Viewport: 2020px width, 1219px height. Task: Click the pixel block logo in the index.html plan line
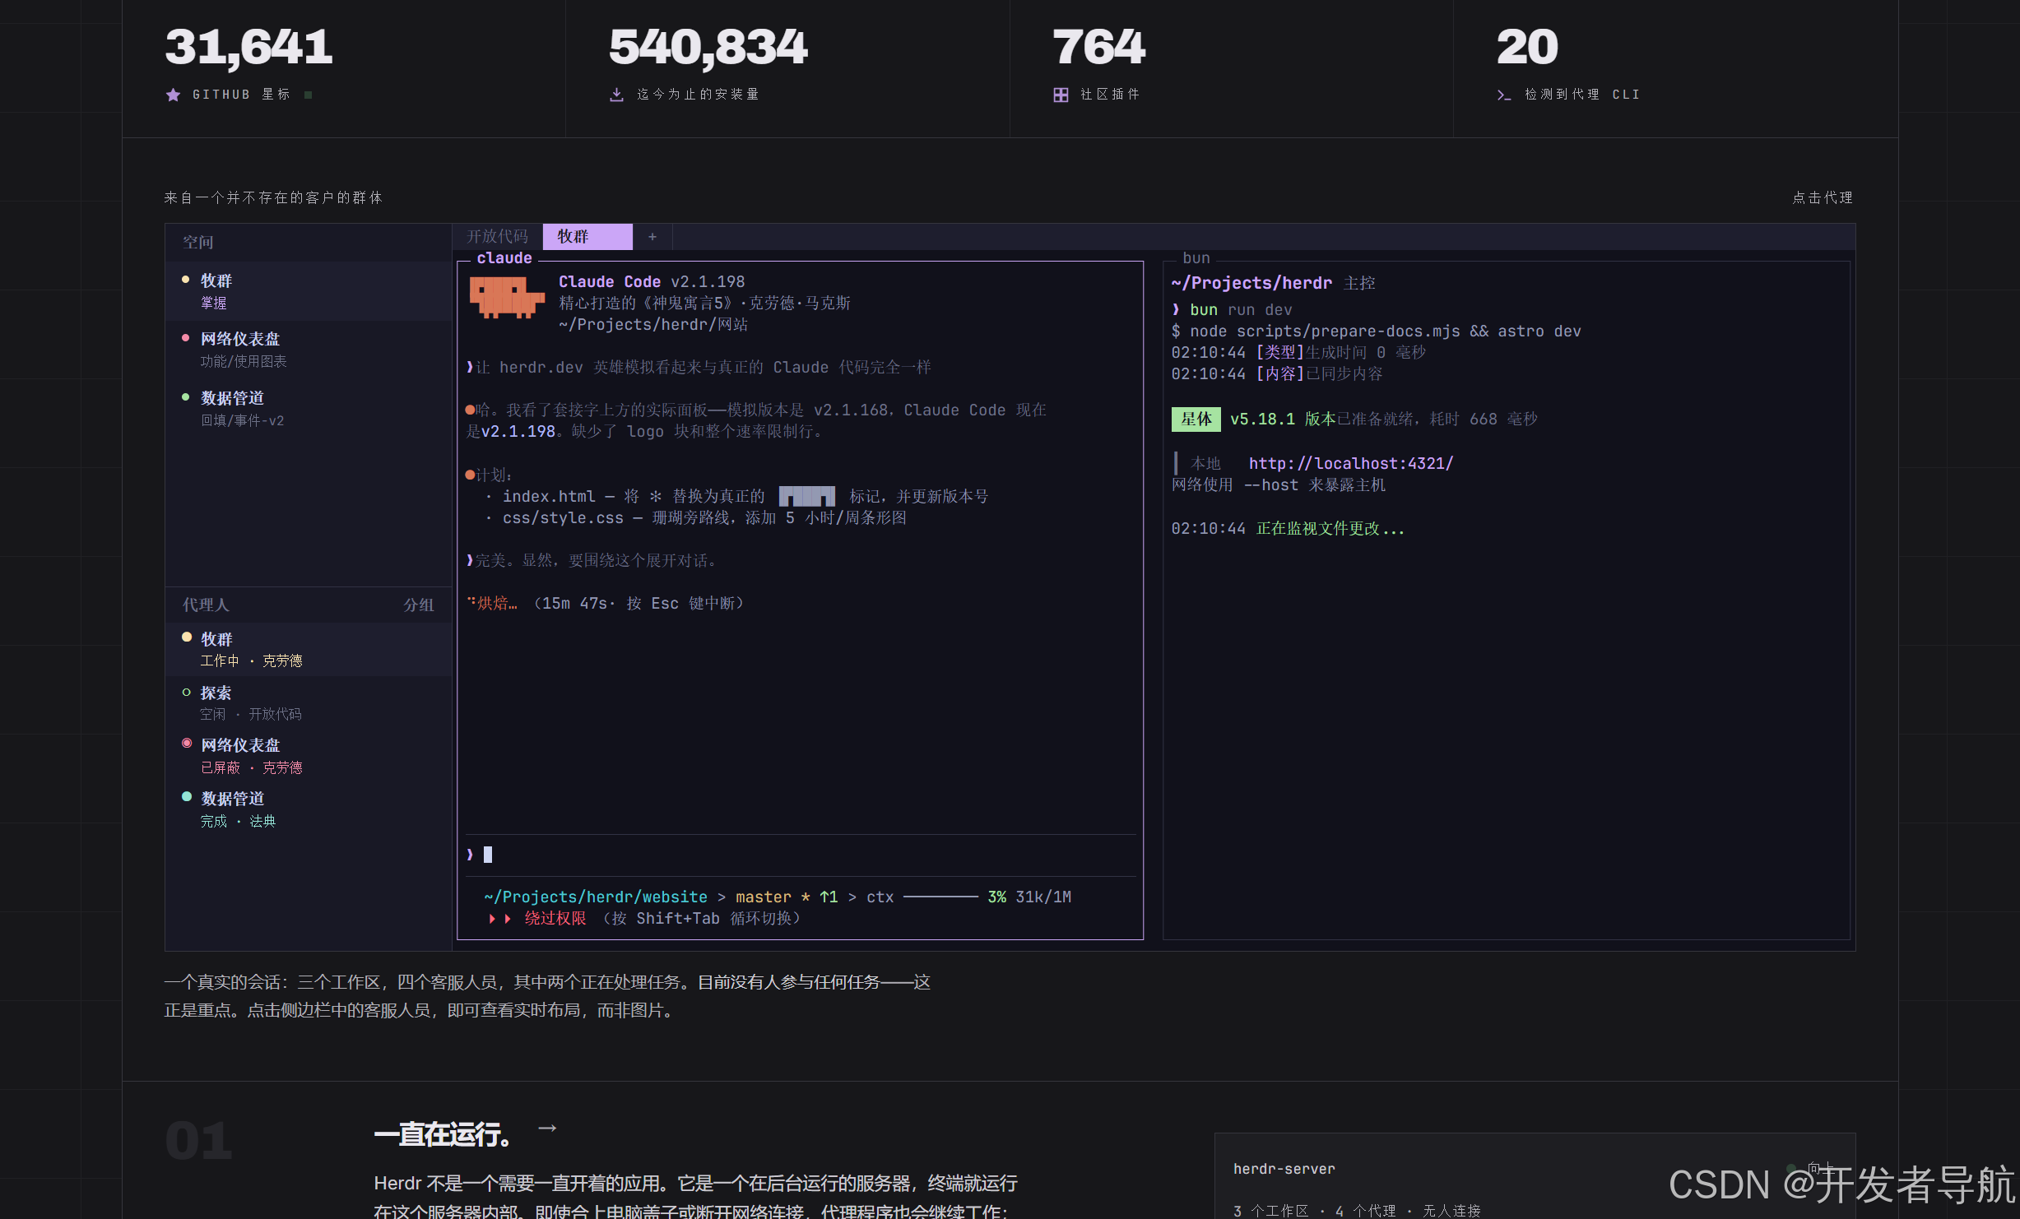tap(807, 496)
